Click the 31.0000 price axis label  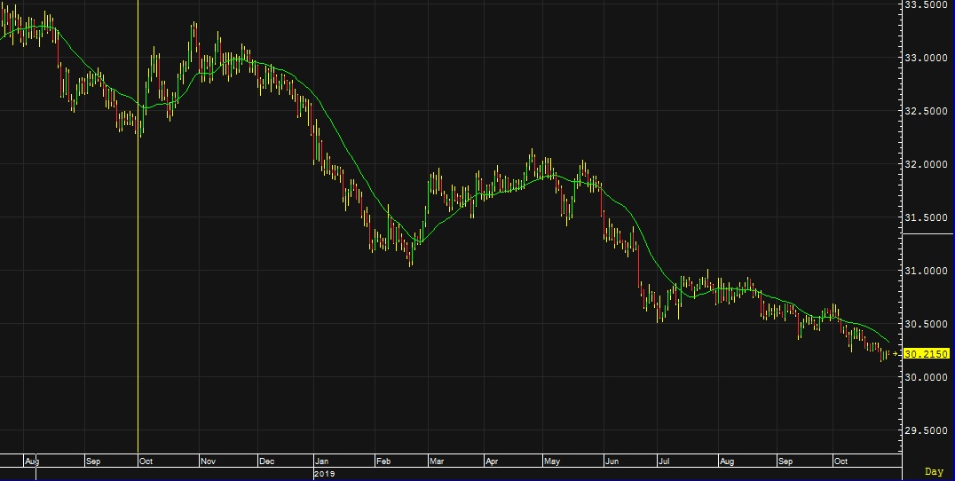pos(927,271)
